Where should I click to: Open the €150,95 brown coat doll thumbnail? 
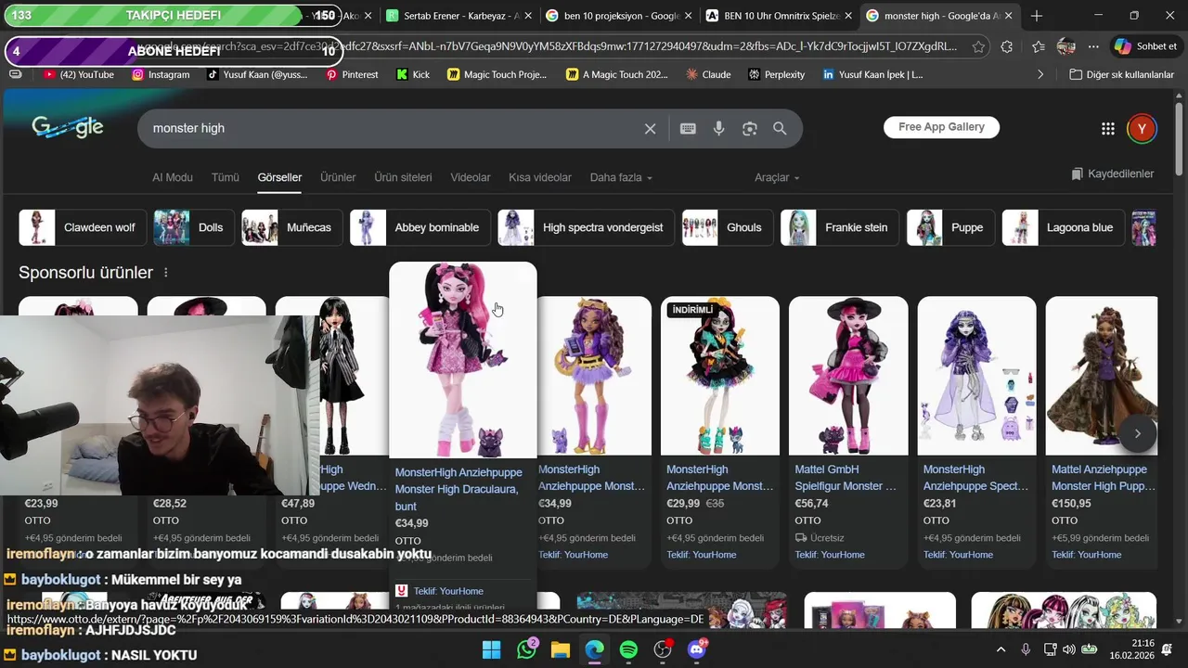click(x=1102, y=376)
